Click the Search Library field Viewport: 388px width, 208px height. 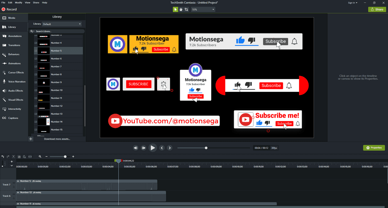(x=57, y=31)
